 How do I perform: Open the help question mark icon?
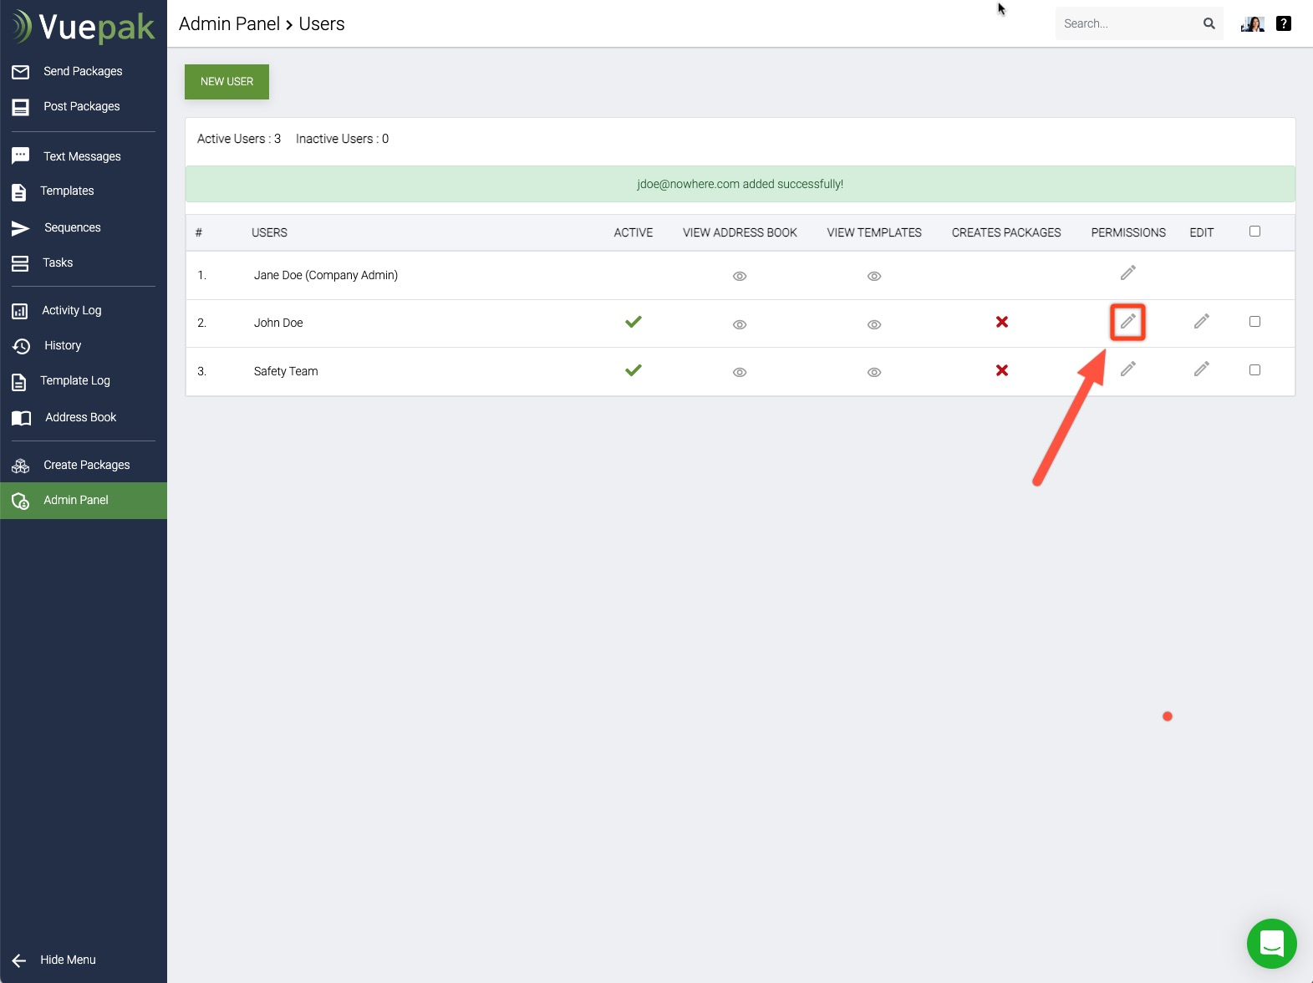coord(1284,23)
